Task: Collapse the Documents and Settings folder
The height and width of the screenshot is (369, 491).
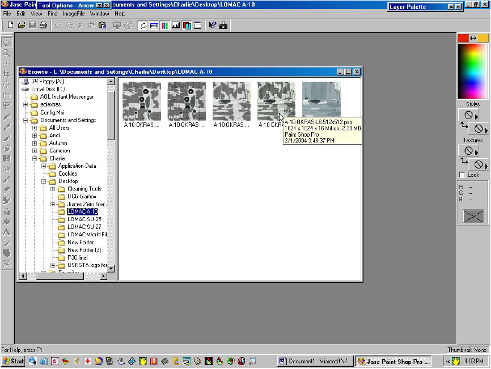Action: pyautogui.click(x=26, y=120)
